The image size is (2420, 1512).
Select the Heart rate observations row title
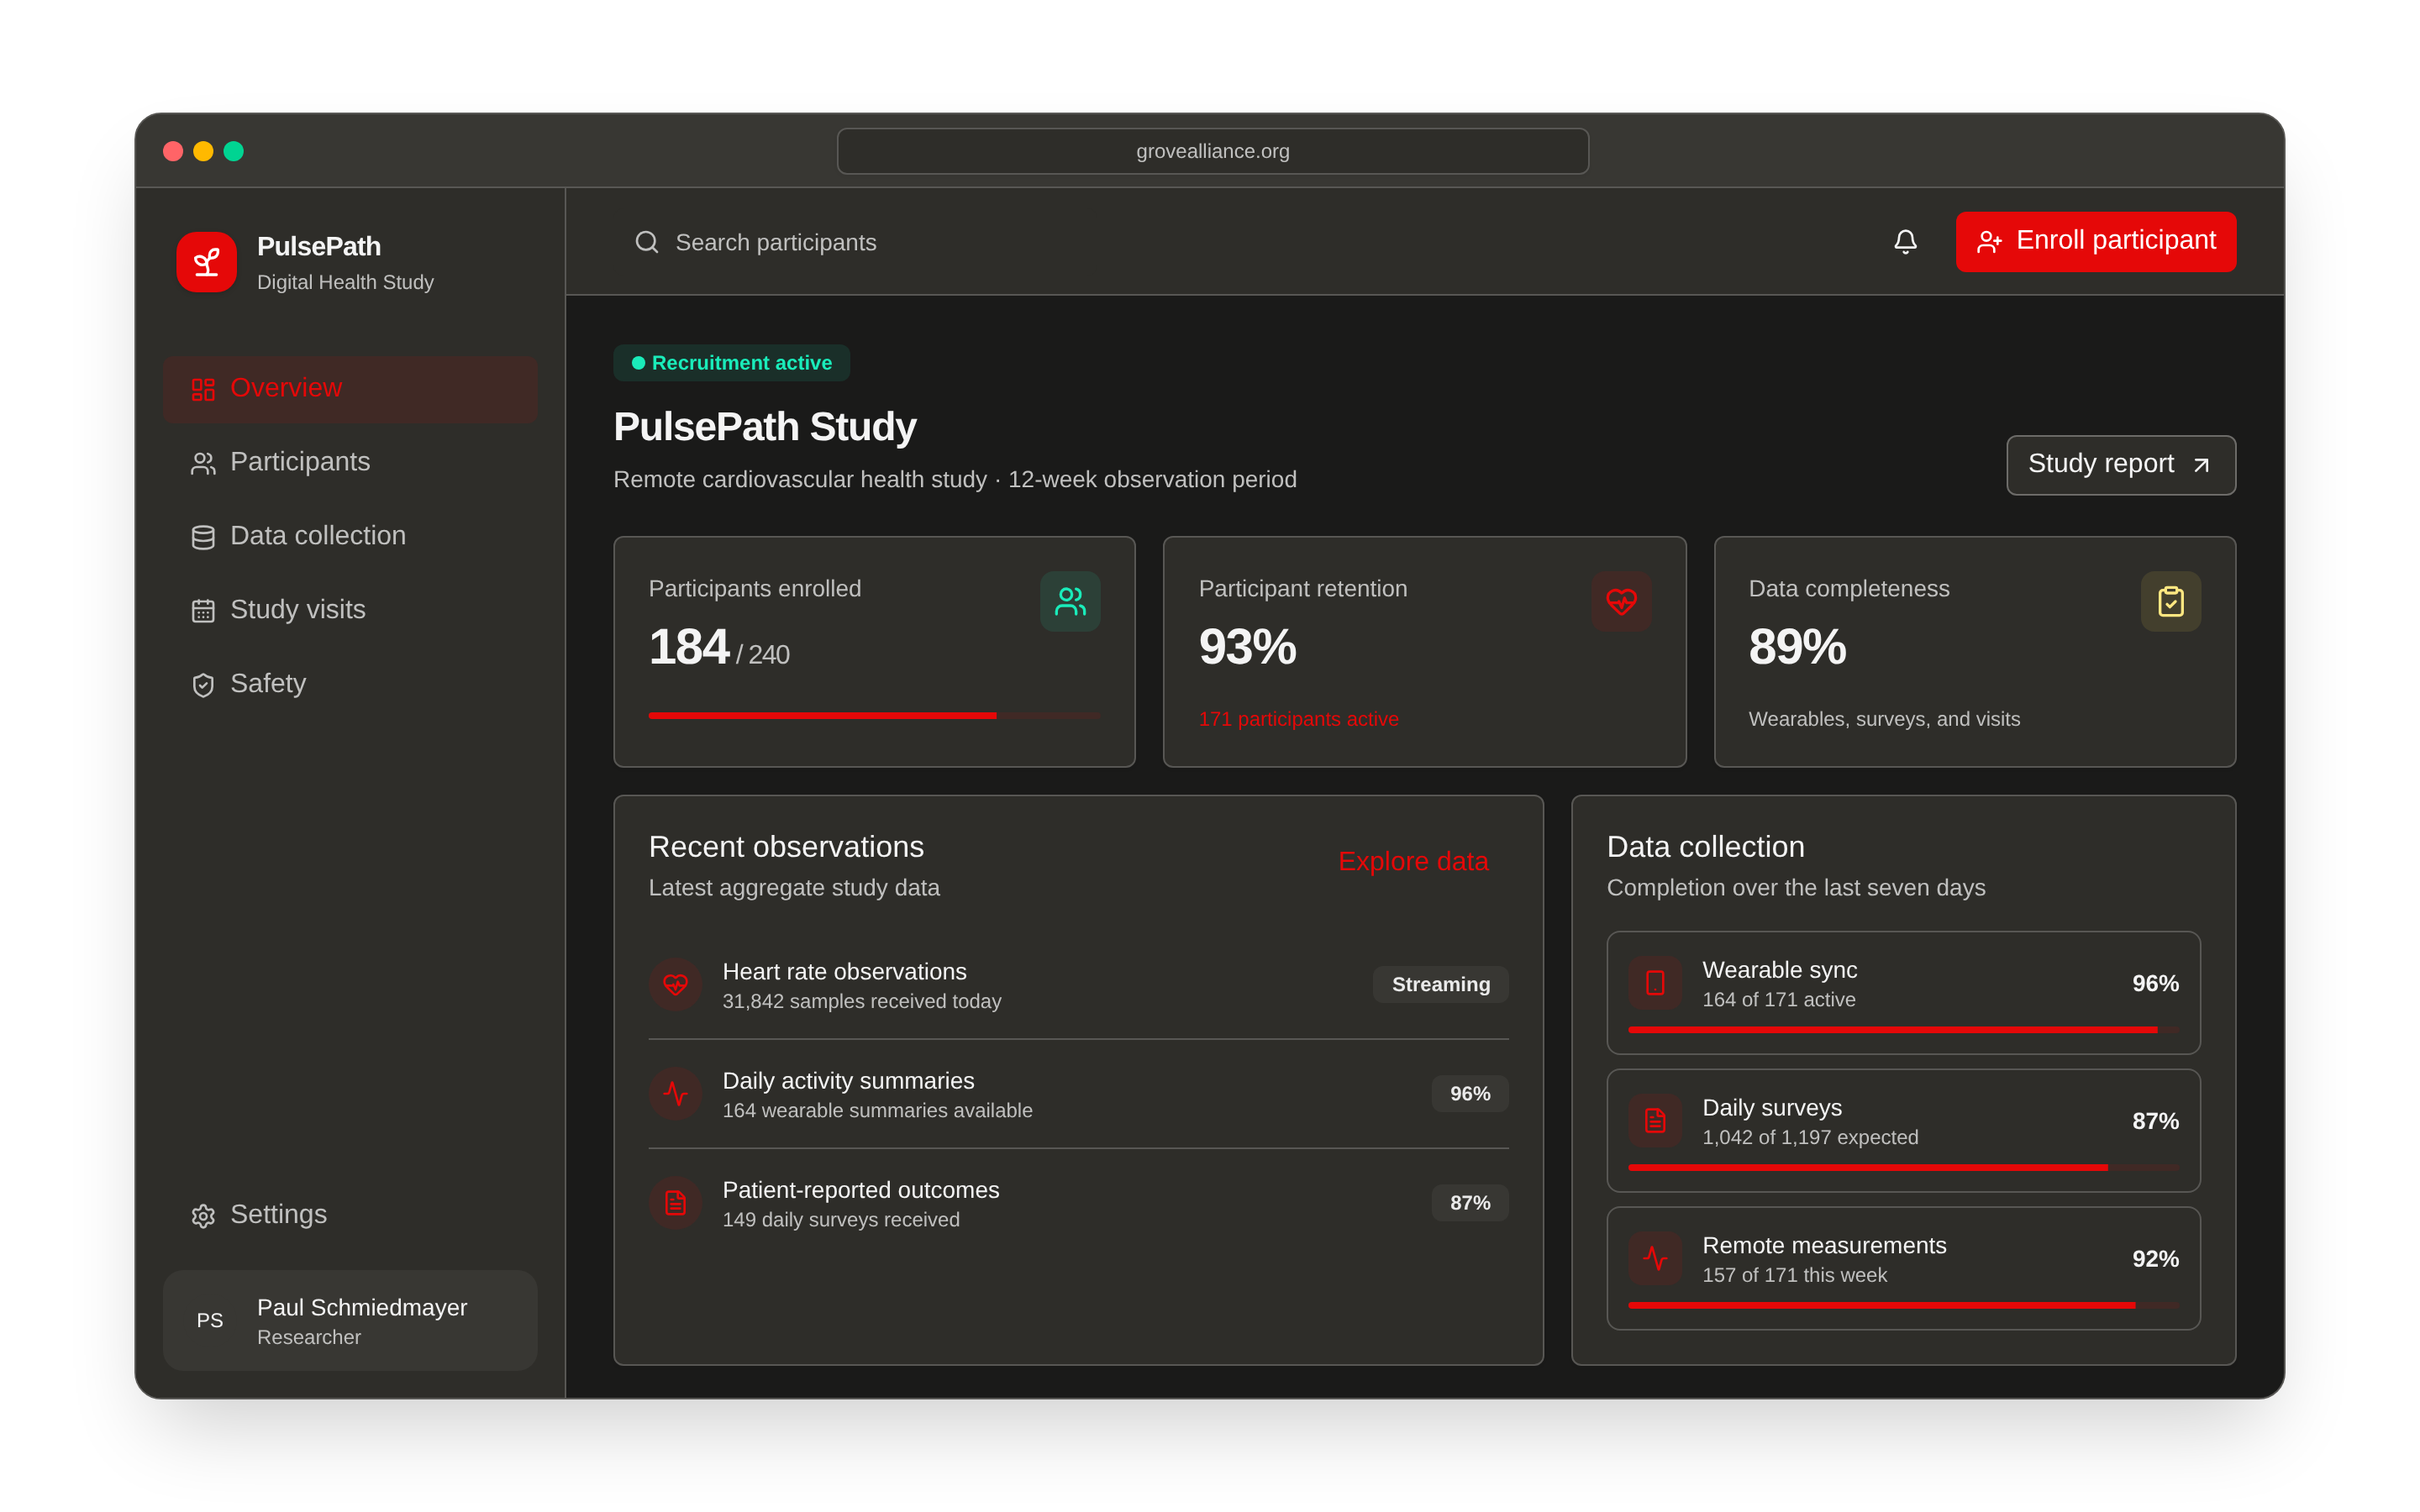845,972
